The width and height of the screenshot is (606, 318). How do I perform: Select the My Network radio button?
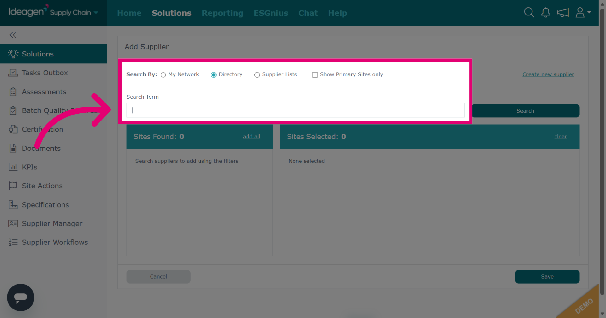point(163,75)
